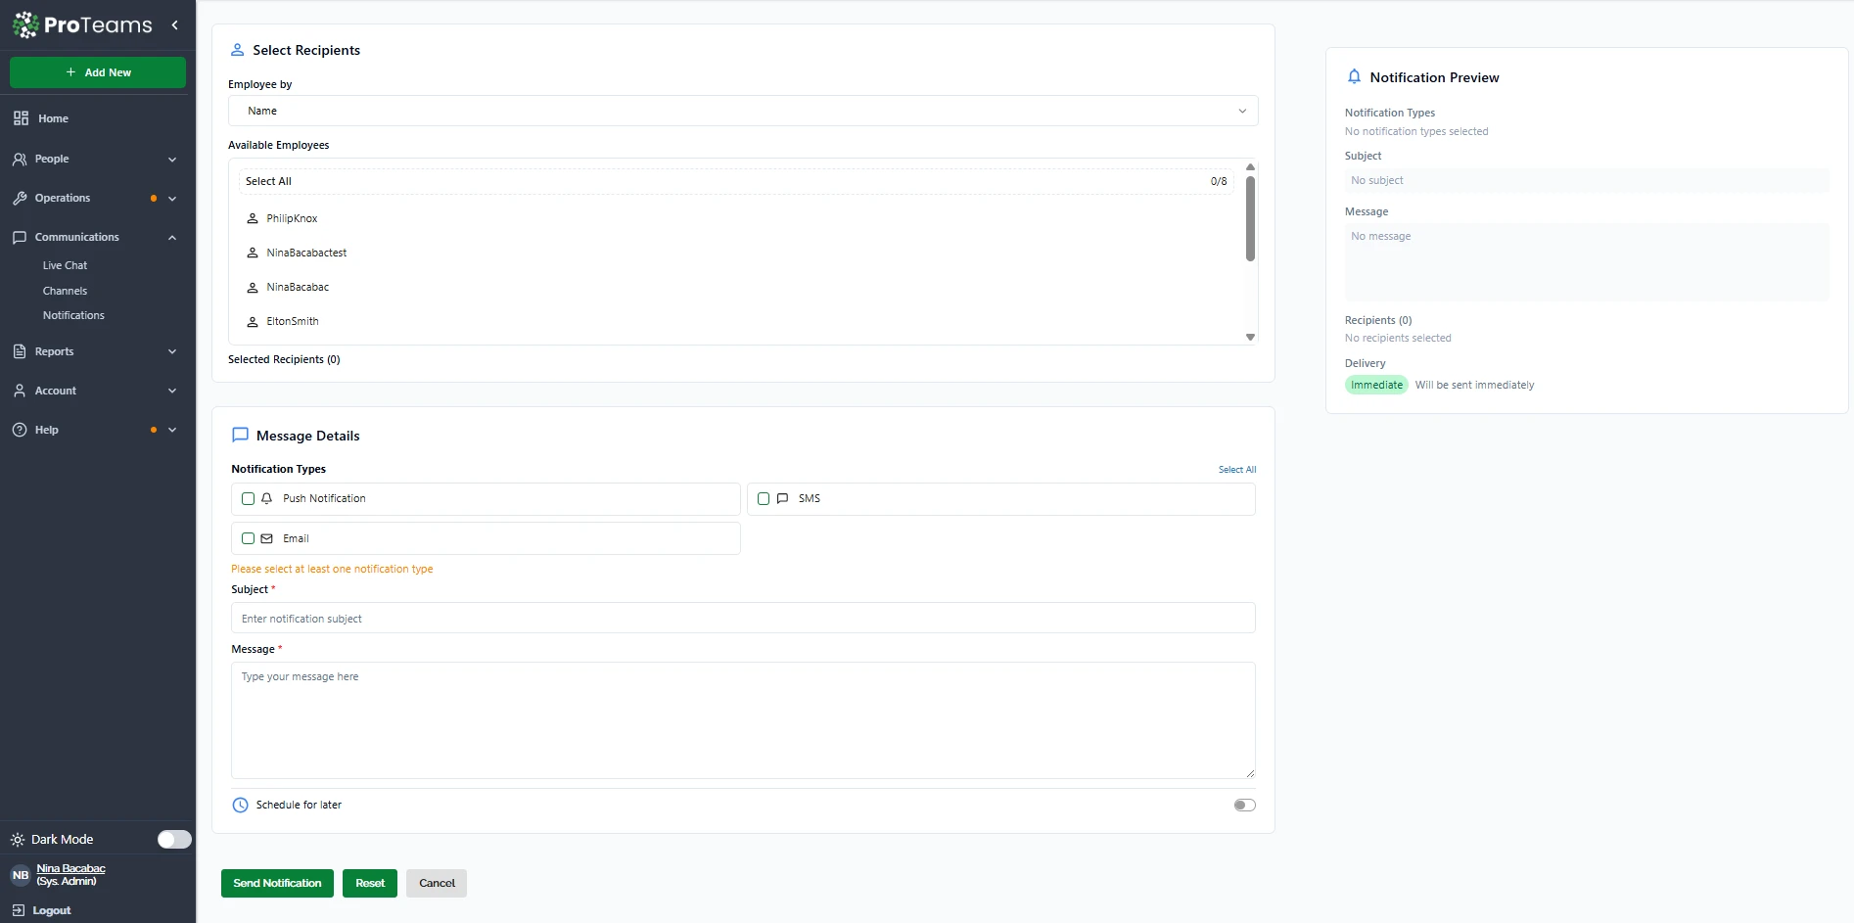This screenshot has height=923, width=1854.
Task: Click the NB user avatar
Action: click(x=21, y=875)
